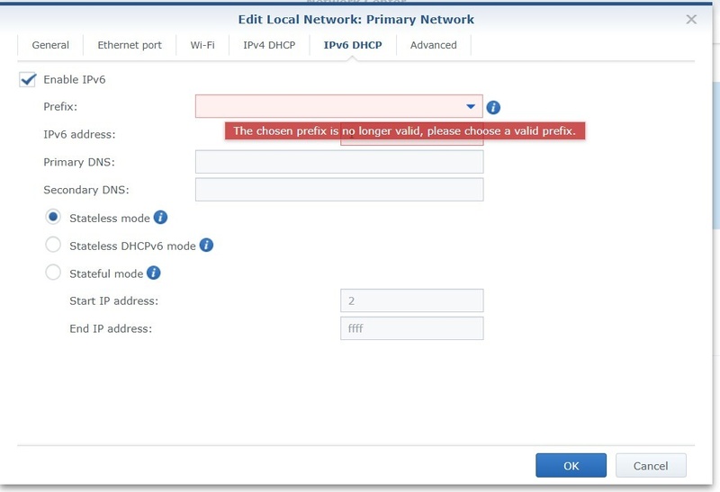Open the IPv4 DHCP tab
Image resolution: width=720 pixels, height=492 pixels.
tap(269, 45)
